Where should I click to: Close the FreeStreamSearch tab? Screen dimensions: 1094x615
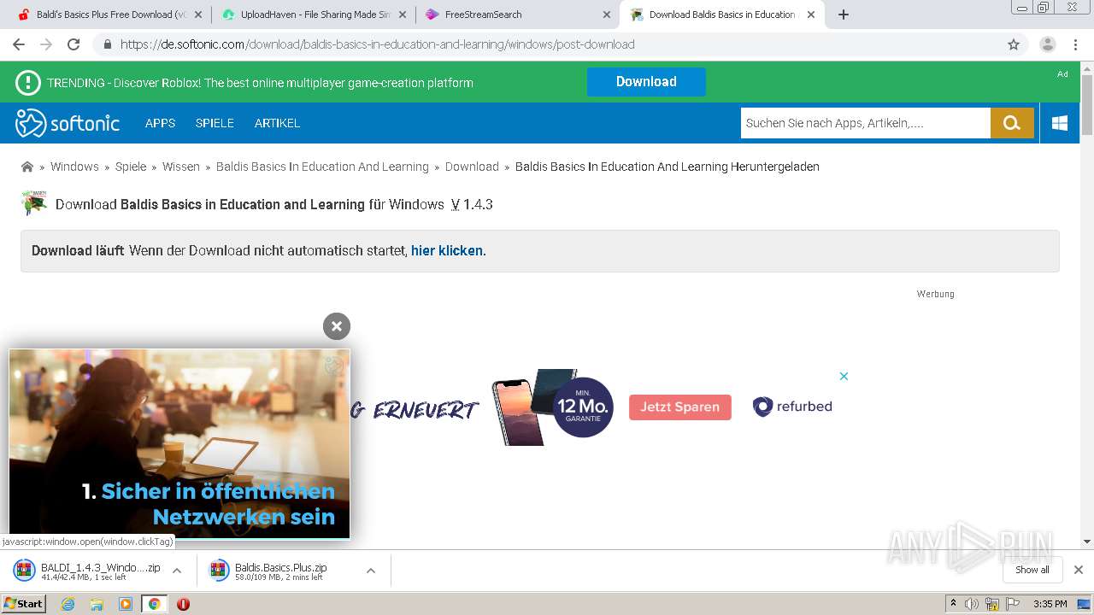(607, 15)
